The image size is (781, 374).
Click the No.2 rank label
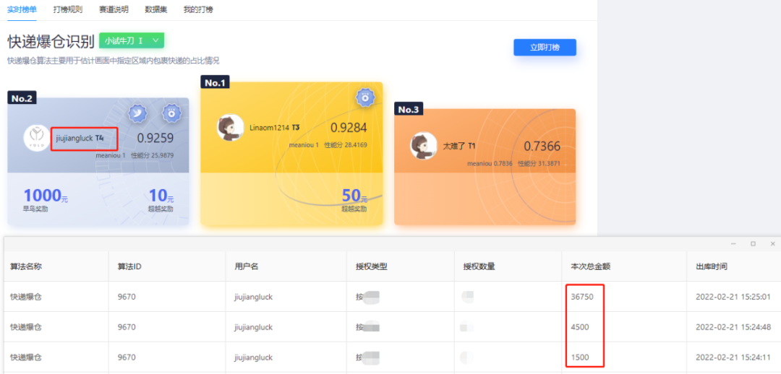tap(22, 98)
